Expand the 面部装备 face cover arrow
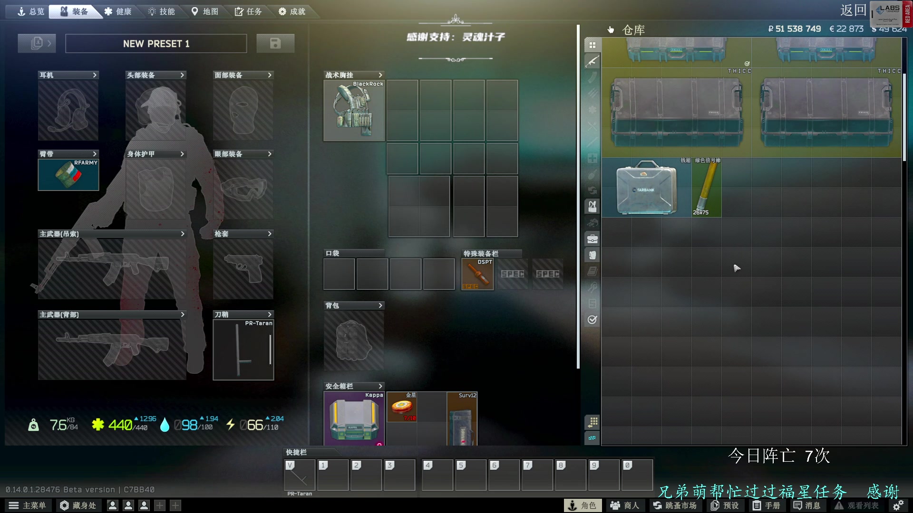This screenshot has width=913, height=513. coord(270,75)
